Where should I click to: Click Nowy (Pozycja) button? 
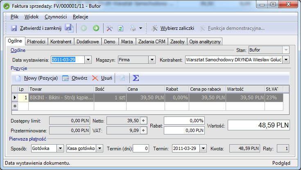tap(36, 78)
